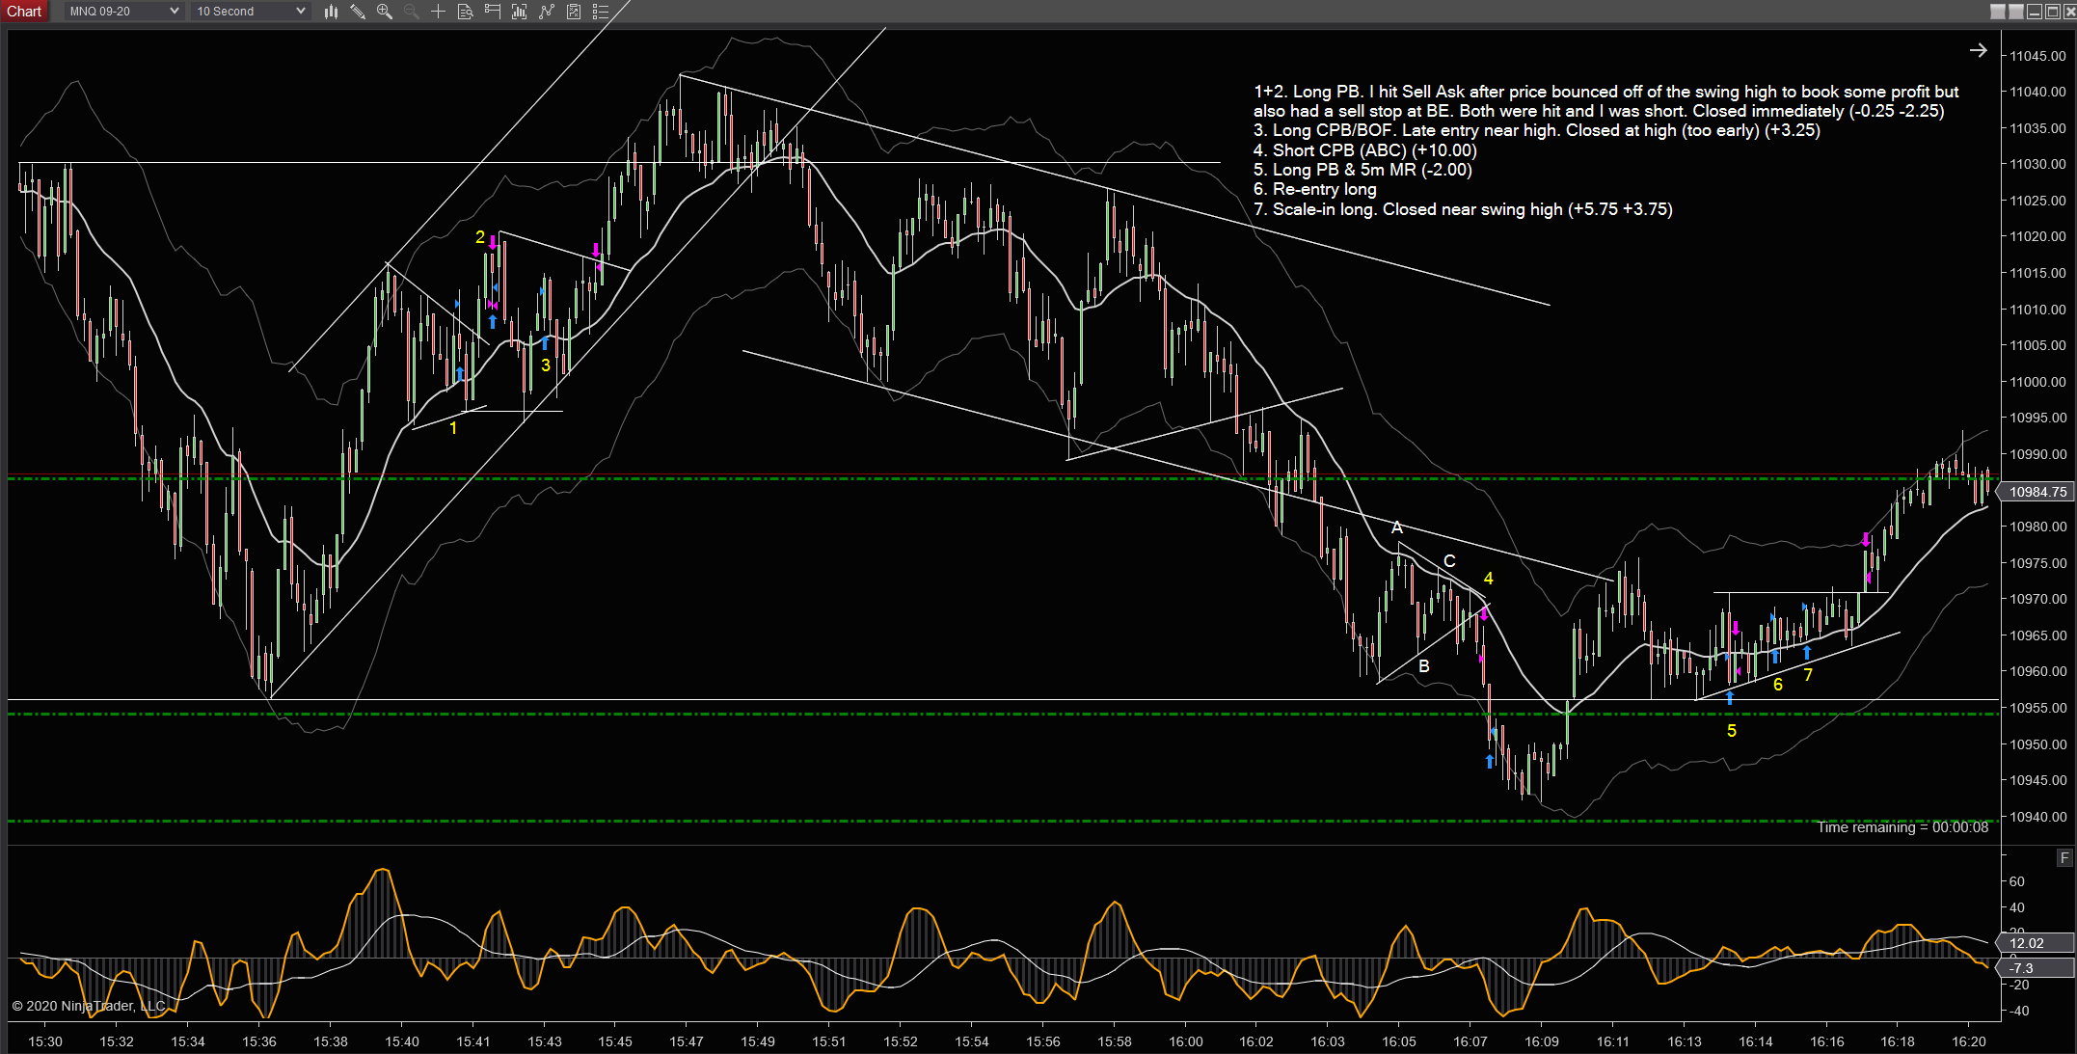Image resolution: width=2077 pixels, height=1054 pixels.
Task: Select the drawing tools pencil icon
Action: [x=358, y=12]
